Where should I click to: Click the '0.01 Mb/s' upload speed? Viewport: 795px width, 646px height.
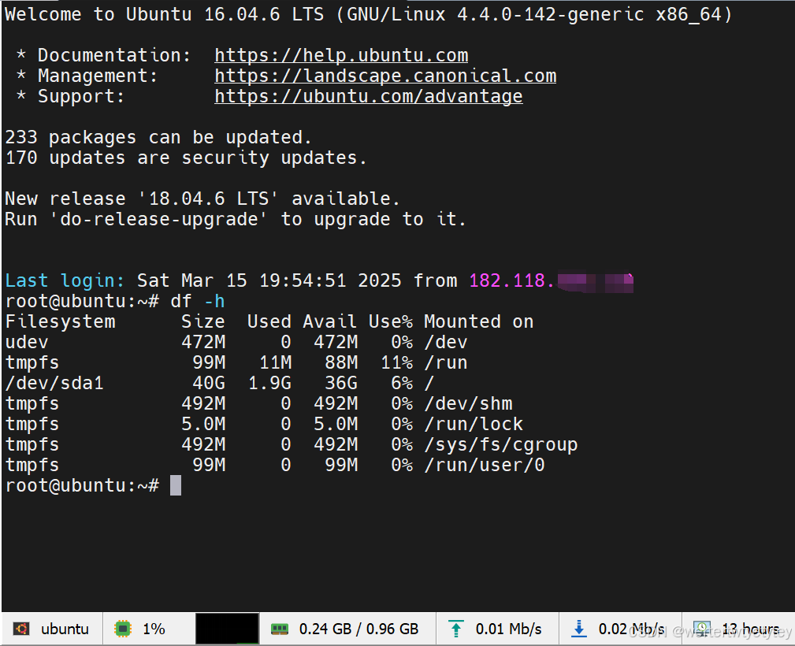pyautogui.click(x=508, y=629)
